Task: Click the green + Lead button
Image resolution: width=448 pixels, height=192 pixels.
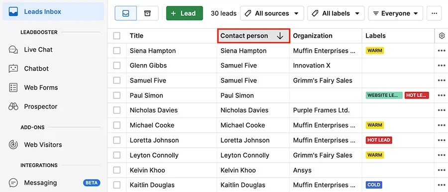Action: [x=185, y=13]
